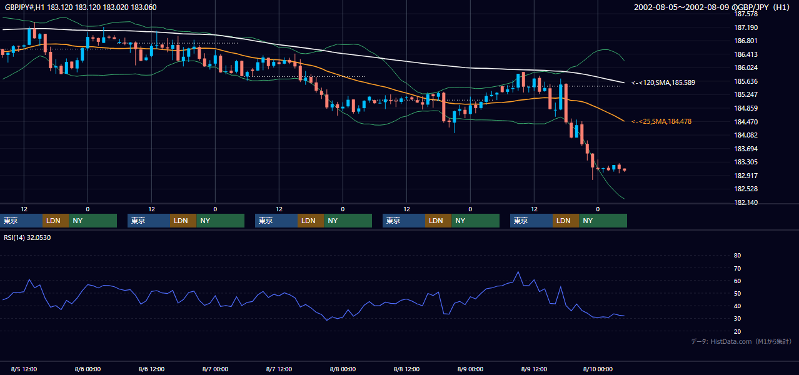The image size is (799, 375).
Task: Select the 8/5 12:00 date label
Action: (x=24, y=369)
